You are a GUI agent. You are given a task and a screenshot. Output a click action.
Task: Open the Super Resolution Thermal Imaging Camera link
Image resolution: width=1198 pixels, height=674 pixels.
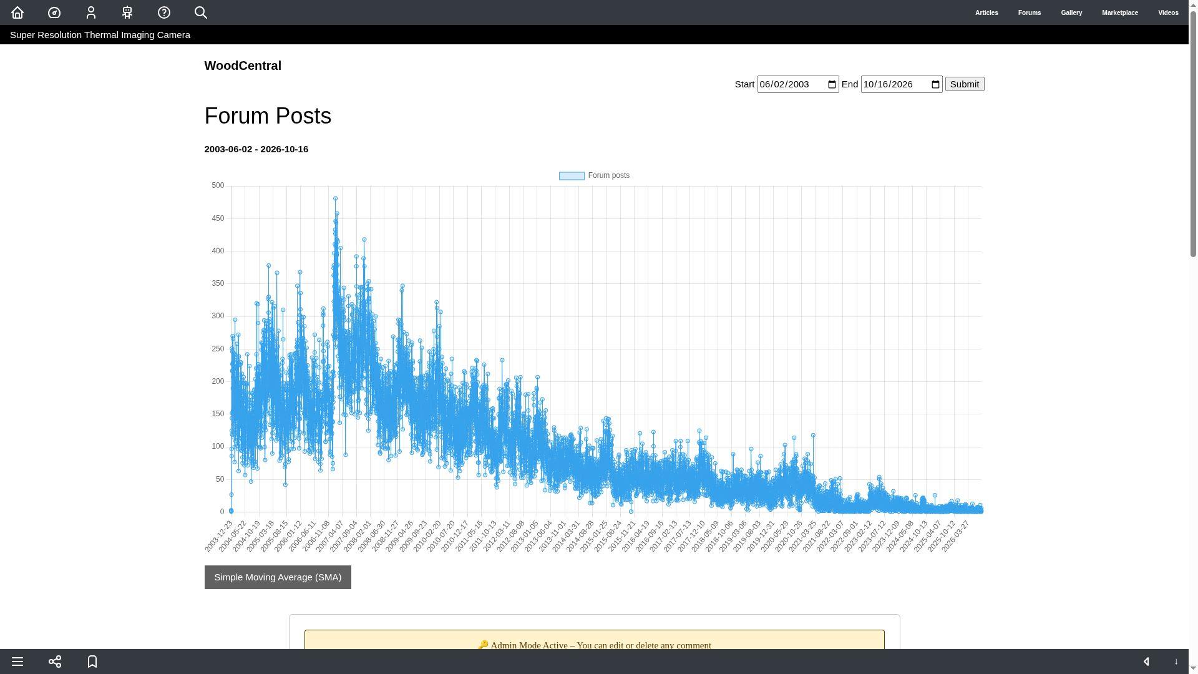pos(100,35)
